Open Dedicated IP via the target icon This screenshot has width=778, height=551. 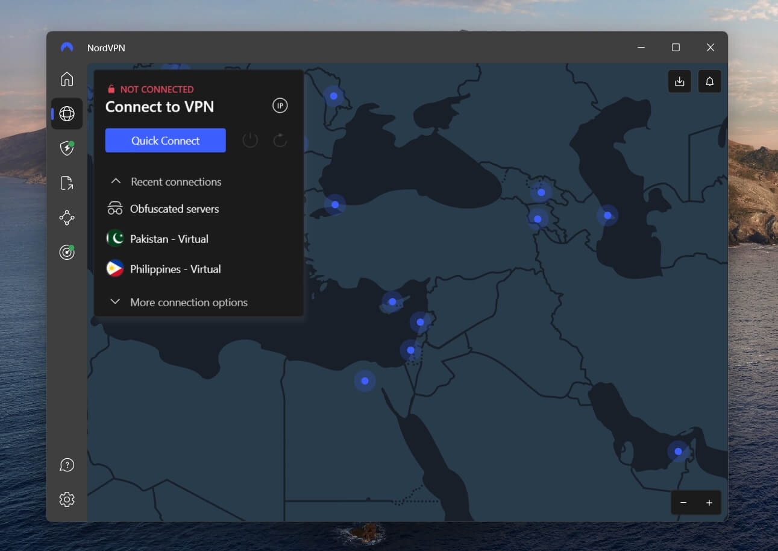click(67, 252)
